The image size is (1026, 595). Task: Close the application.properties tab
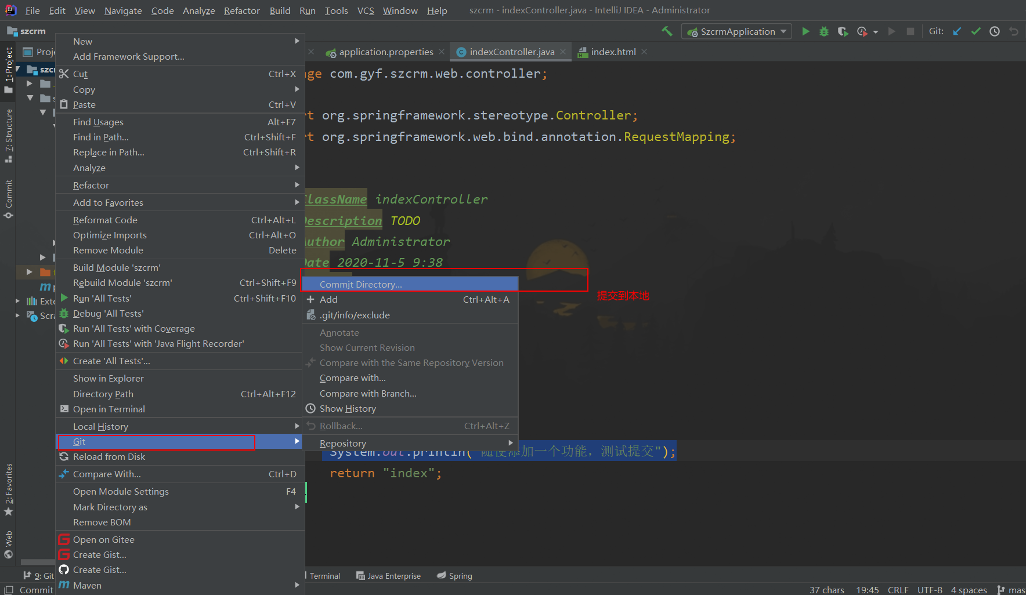click(442, 52)
